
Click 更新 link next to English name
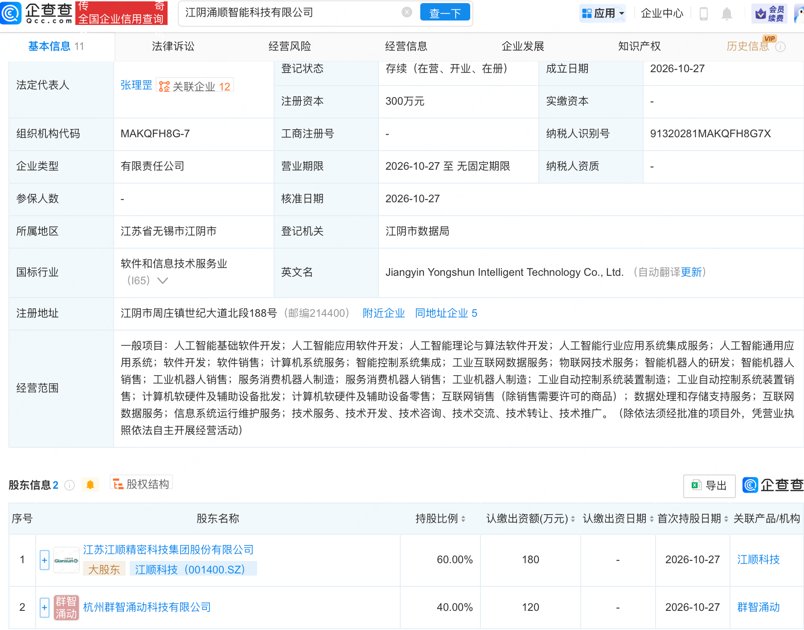(691, 272)
